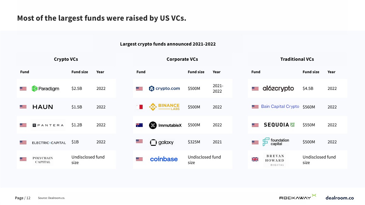
Task: Click the Electric Capital logo
Action: click(x=49, y=143)
